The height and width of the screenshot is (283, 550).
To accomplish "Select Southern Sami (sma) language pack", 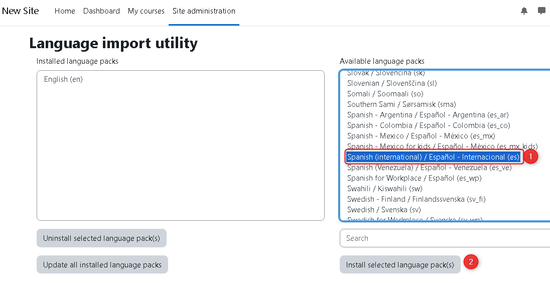I will click(401, 104).
